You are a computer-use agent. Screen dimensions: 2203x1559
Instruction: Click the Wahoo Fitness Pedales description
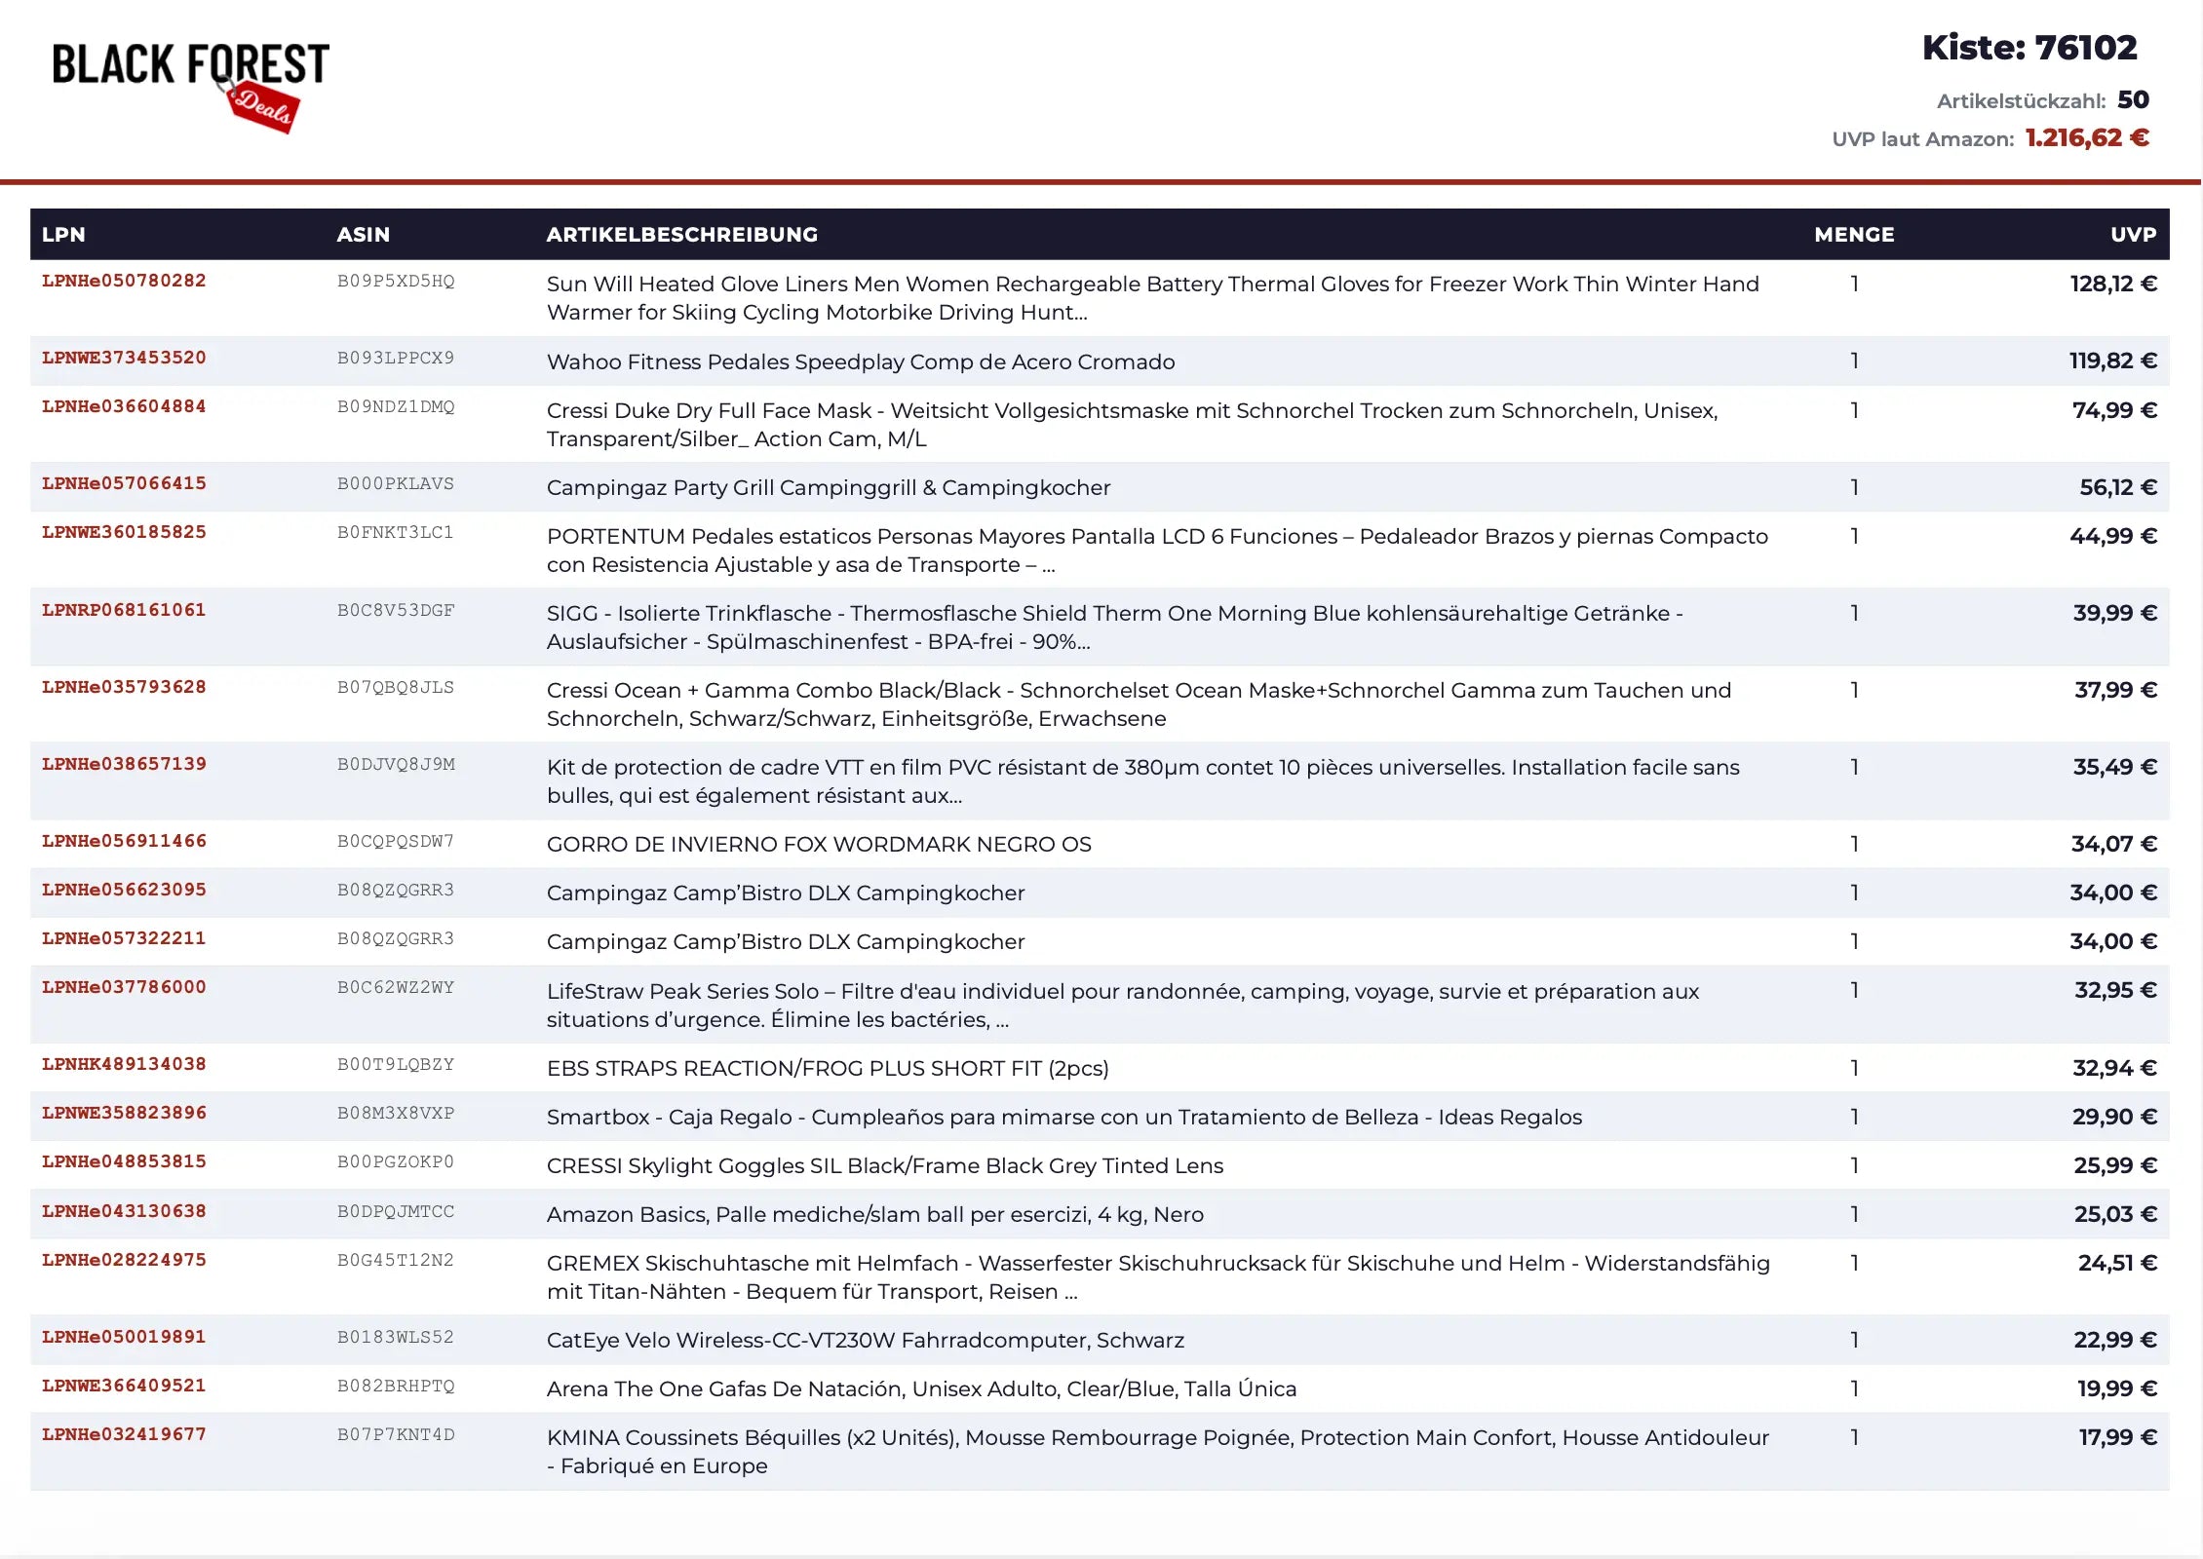coord(860,361)
